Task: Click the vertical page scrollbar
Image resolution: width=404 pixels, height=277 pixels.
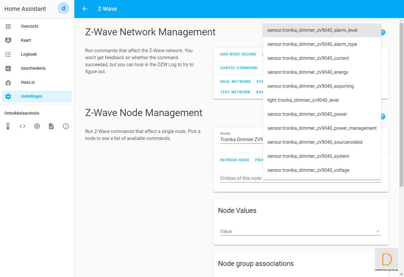Action: [401, 103]
